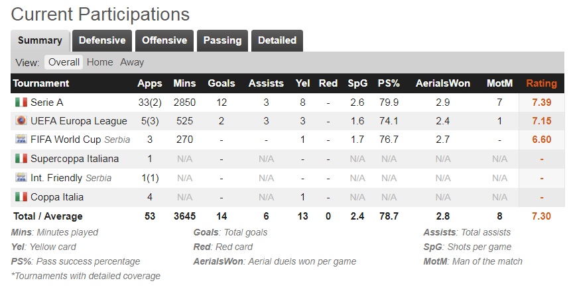The height and width of the screenshot is (295, 569).
Task: Click the Italian flag beside Coppa Italia
Action: (x=21, y=196)
